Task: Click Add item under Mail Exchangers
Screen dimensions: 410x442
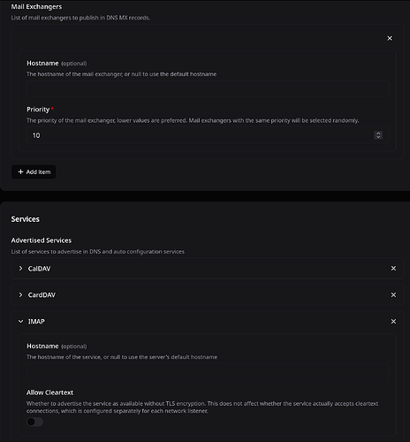Action: (x=34, y=171)
